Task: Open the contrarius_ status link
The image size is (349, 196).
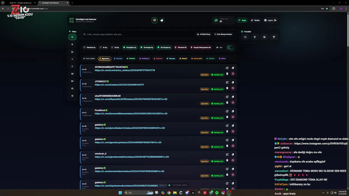Action: pyautogui.click(x=125, y=70)
